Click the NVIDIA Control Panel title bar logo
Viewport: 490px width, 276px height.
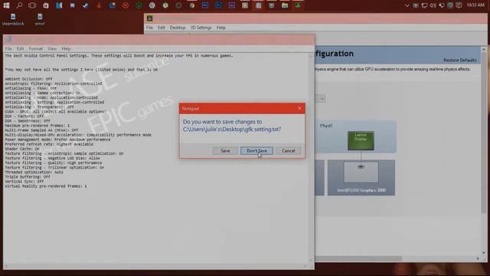[x=150, y=18]
